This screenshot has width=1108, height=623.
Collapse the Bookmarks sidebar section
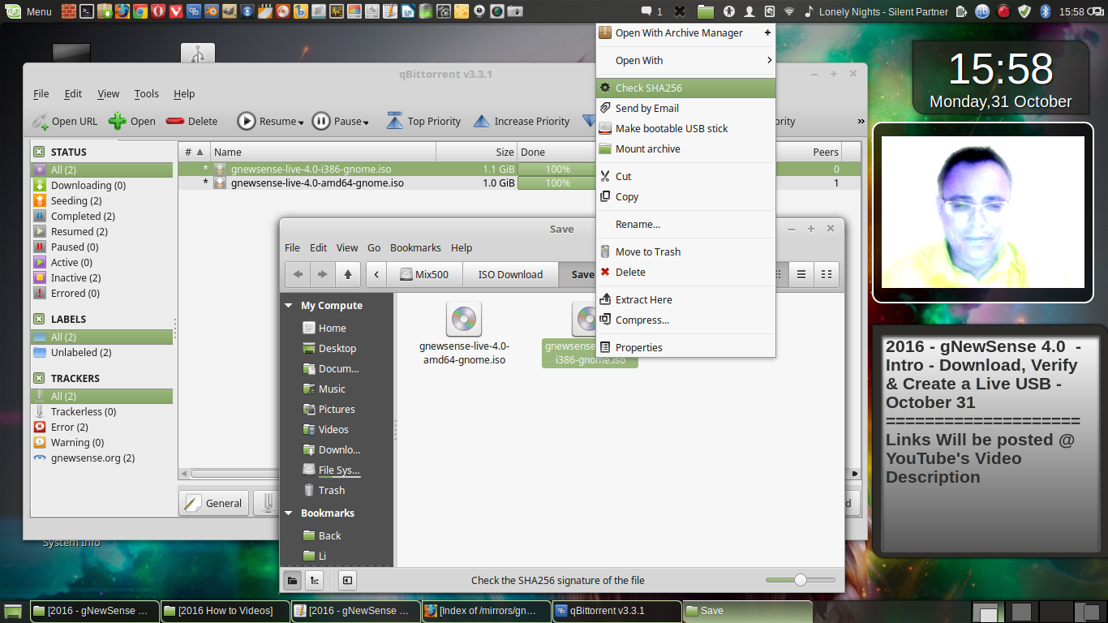tap(288, 513)
